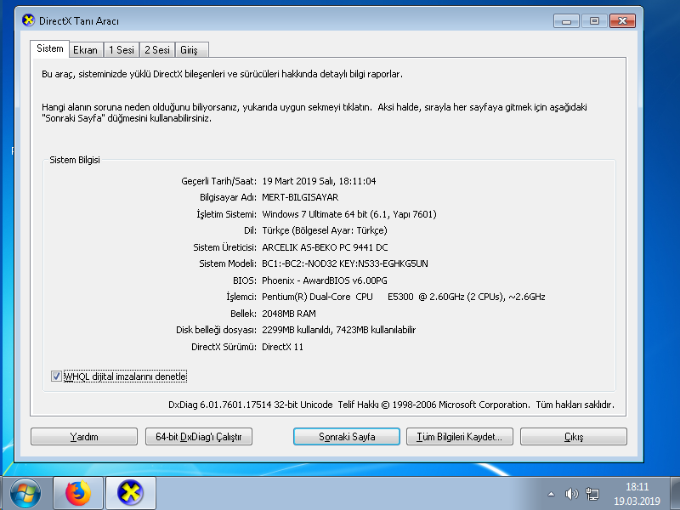Click computer name MERT-BILGISAYAR
Screen dimensions: 680x510
click(x=300, y=197)
